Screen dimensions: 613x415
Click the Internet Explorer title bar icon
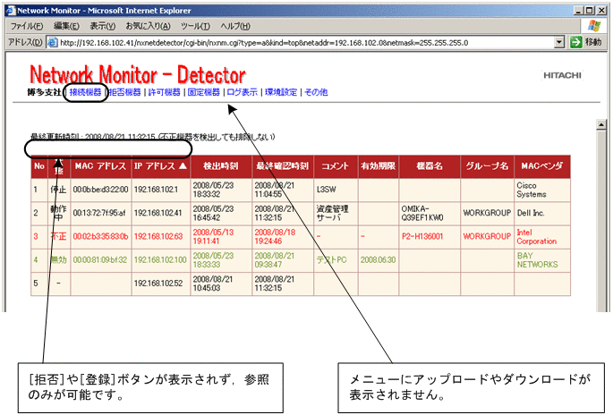[11, 11]
